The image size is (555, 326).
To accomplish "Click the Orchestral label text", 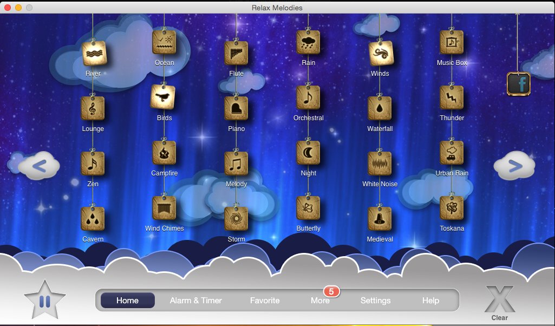I will coord(308,118).
